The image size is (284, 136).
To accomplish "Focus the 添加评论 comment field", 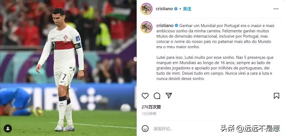I will tap(185, 129).
